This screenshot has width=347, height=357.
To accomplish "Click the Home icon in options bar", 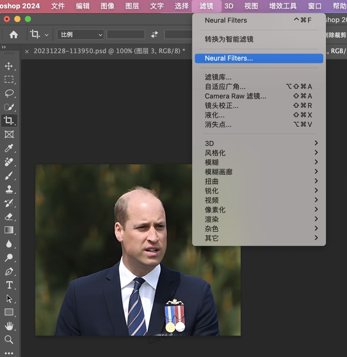I will click(14, 35).
